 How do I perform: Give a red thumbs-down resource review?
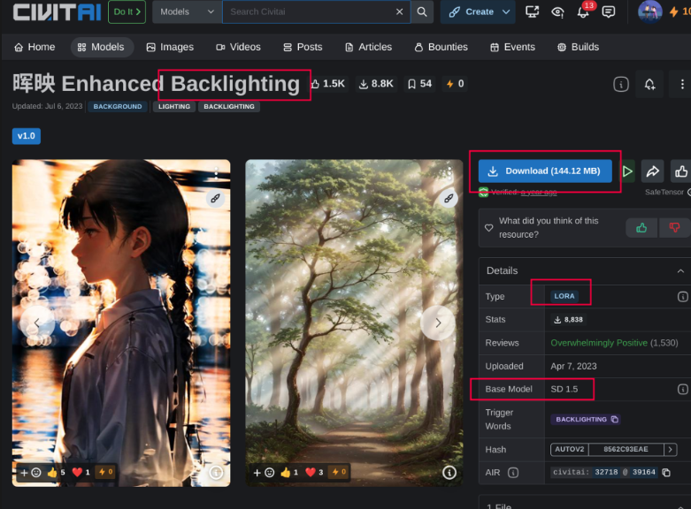pos(674,228)
